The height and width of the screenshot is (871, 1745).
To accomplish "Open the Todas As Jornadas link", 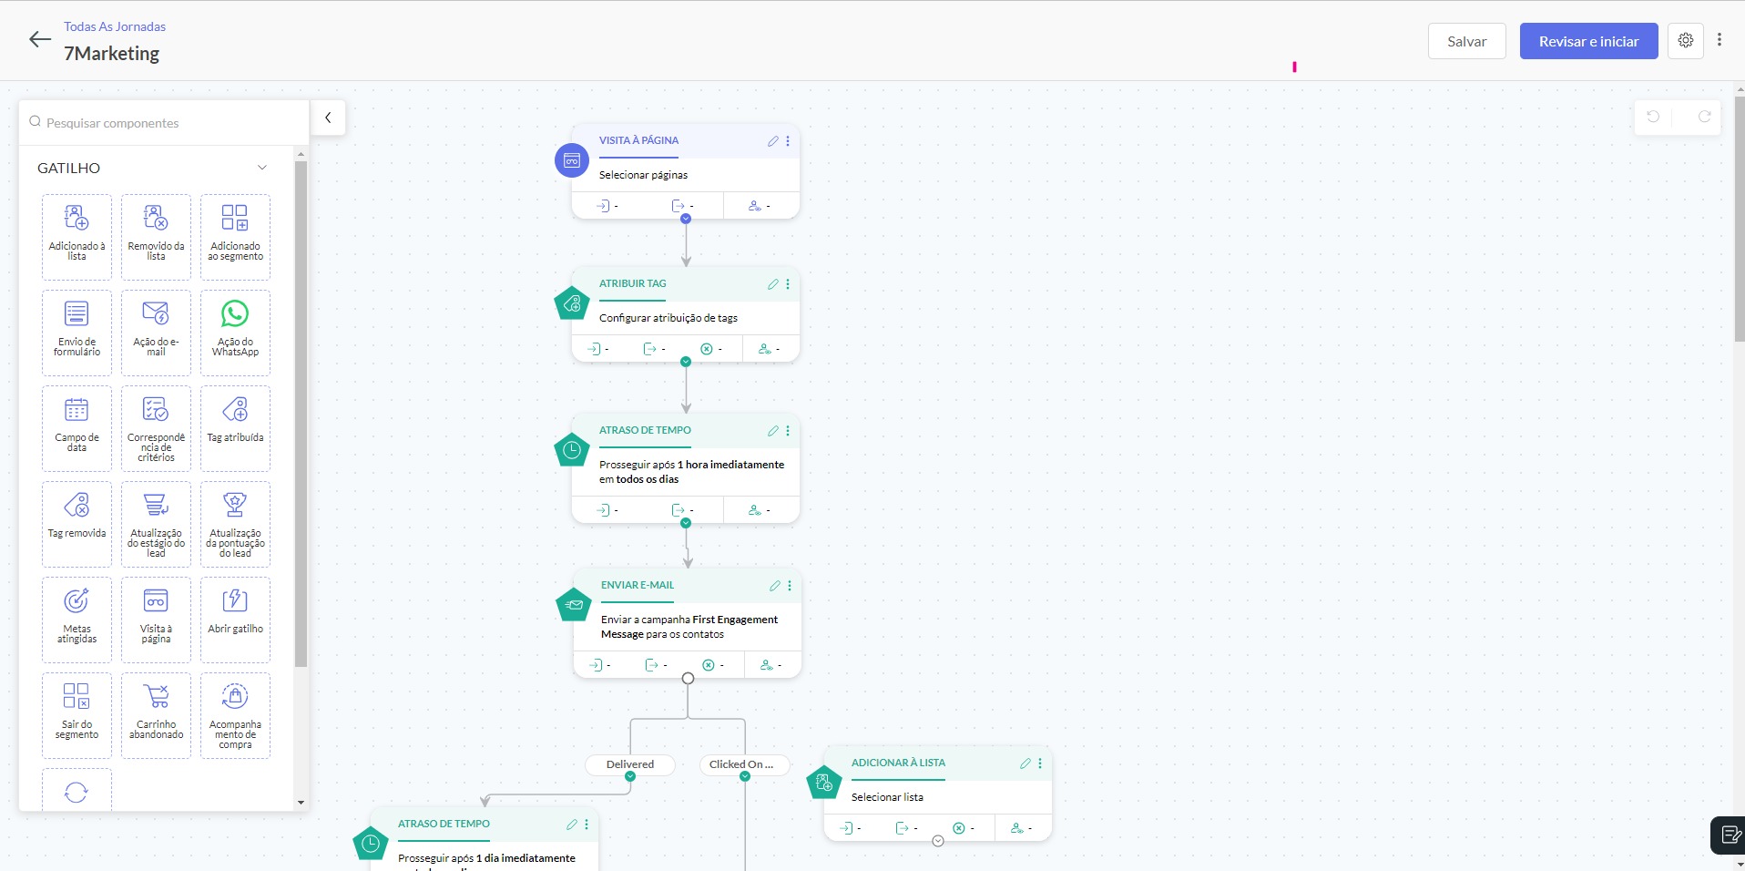I will pyautogui.click(x=115, y=26).
